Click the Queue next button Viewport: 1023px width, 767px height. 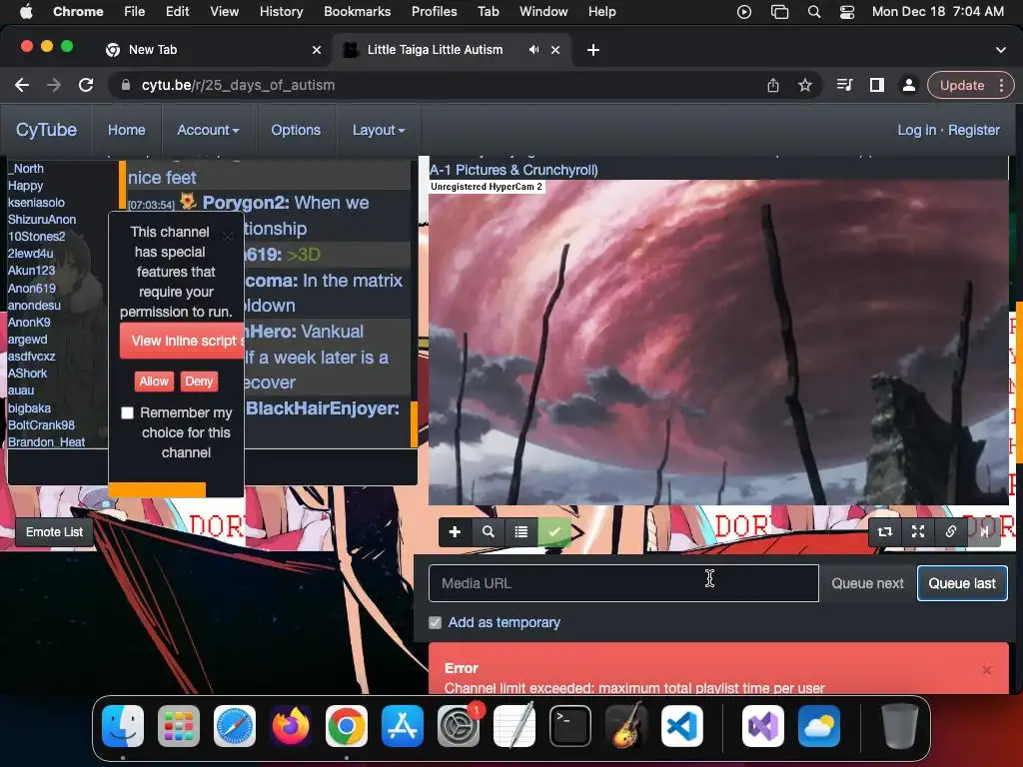867,583
